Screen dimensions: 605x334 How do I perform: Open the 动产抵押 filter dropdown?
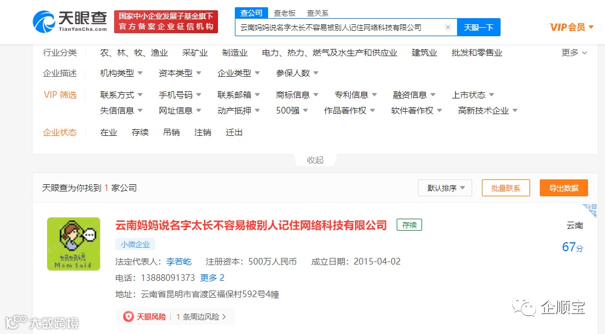[238, 111]
